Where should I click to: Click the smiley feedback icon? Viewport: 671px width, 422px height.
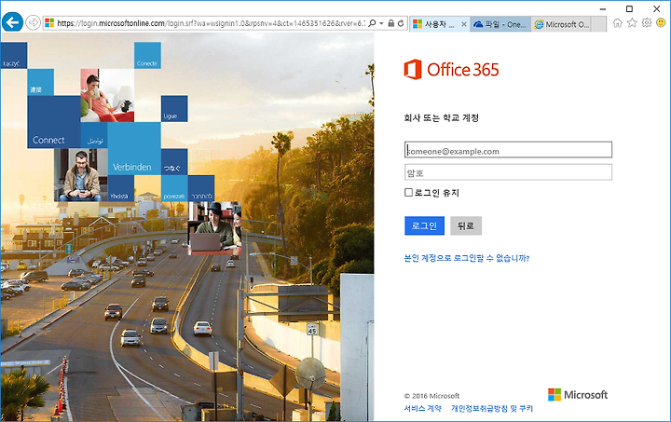pyautogui.click(x=661, y=22)
